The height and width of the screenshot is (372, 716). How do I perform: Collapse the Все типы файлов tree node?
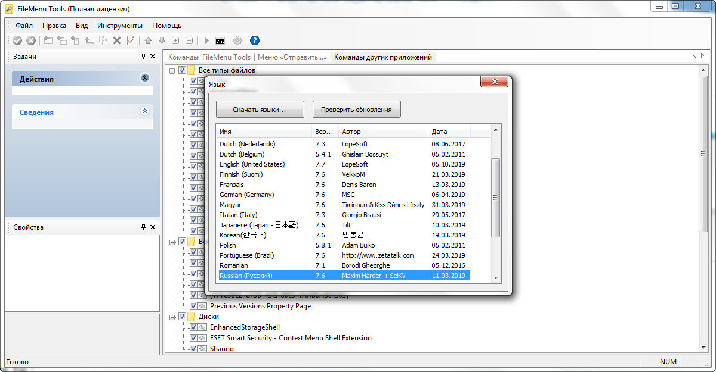click(x=172, y=71)
